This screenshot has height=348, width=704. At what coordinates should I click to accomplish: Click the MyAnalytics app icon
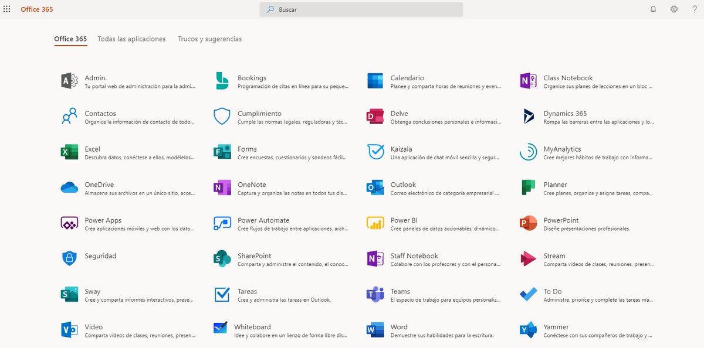pyautogui.click(x=528, y=152)
